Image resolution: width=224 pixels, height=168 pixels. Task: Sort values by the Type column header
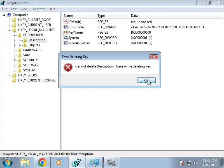(x=113, y=16)
